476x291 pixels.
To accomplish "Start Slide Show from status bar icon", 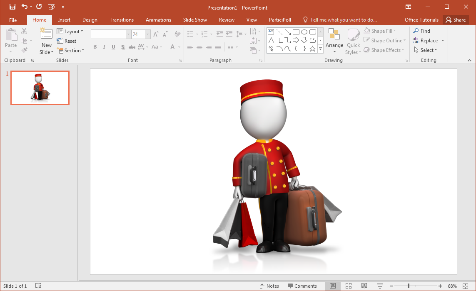I will click(380, 286).
